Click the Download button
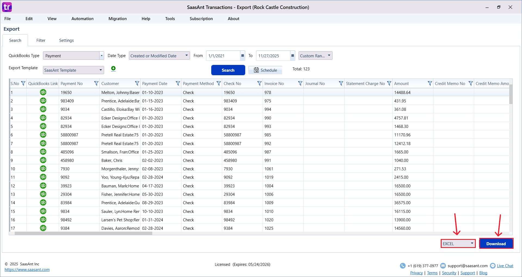The height and width of the screenshot is (277, 522). [496, 244]
